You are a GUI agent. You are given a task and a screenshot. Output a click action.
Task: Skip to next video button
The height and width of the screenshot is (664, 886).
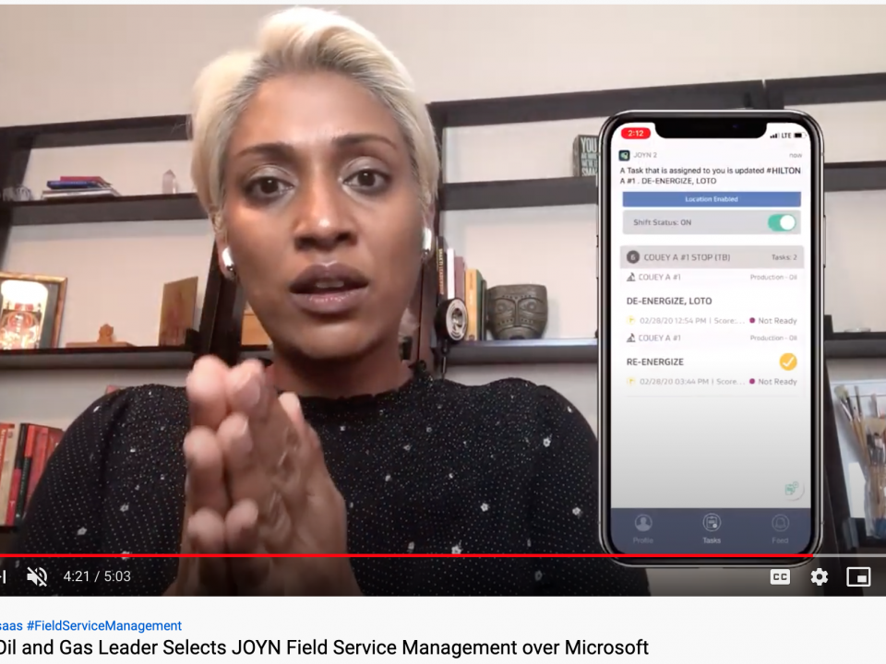3,576
